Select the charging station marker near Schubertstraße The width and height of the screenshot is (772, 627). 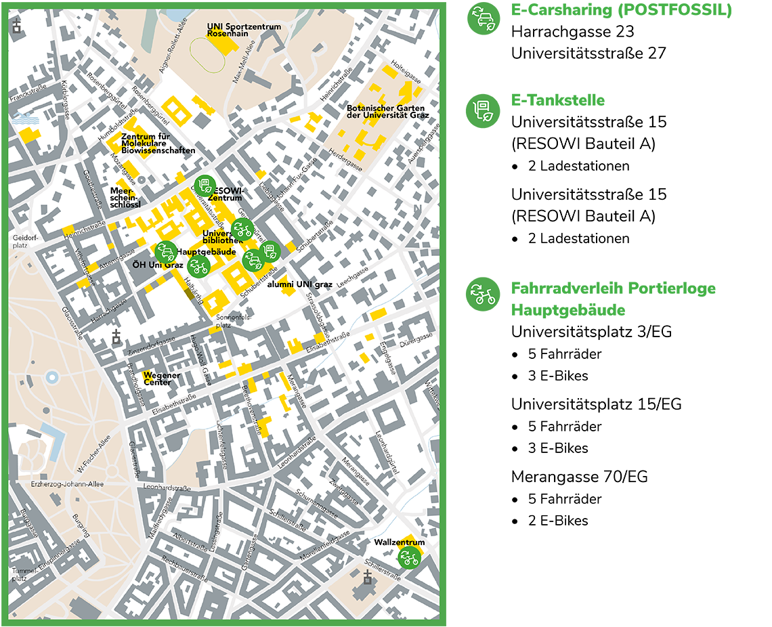[x=270, y=251]
